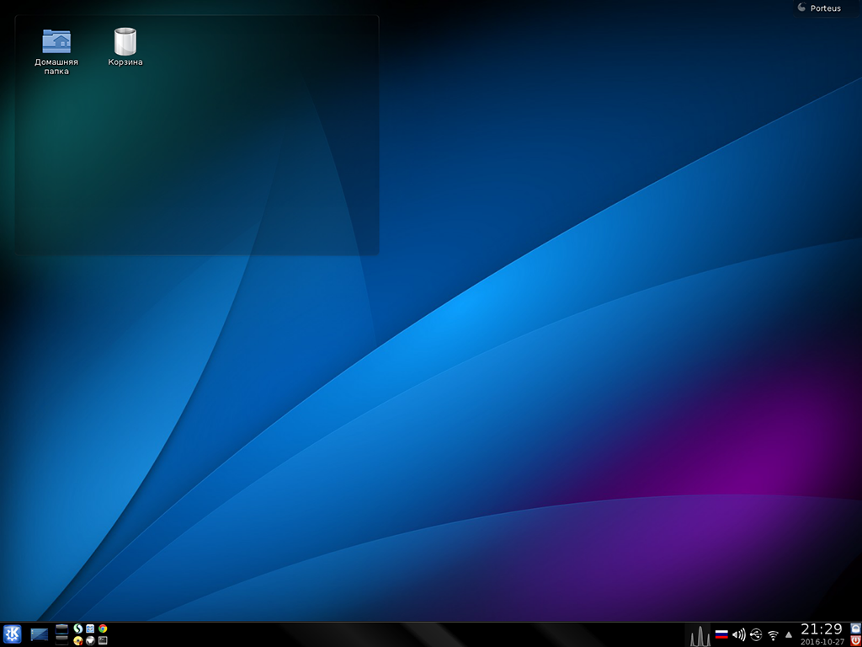Open the terminal launcher in the panel
The width and height of the screenshot is (862, 647).
pos(103,640)
